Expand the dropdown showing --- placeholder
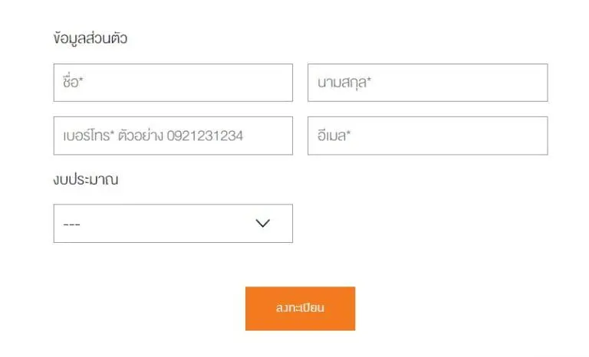 pyautogui.click(x=173, y=224)
